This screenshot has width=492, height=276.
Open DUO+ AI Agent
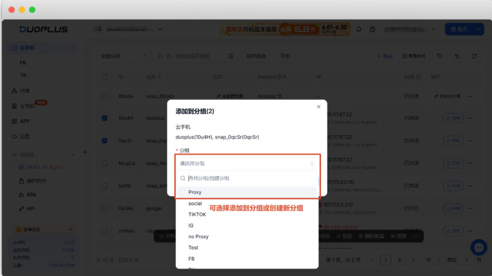41,167
